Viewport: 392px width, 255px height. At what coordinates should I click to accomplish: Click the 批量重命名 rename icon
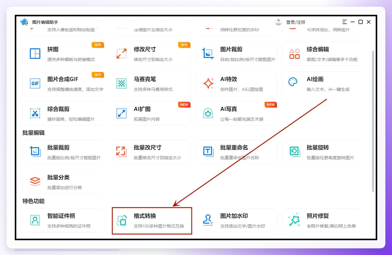pos(208,152)
